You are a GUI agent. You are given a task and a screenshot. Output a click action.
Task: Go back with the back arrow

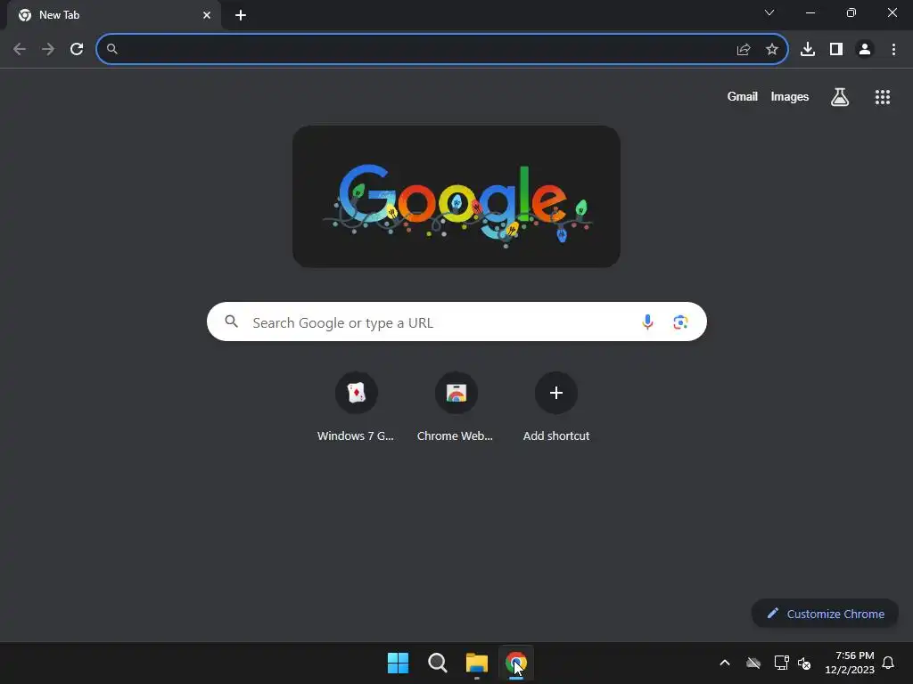20,50
